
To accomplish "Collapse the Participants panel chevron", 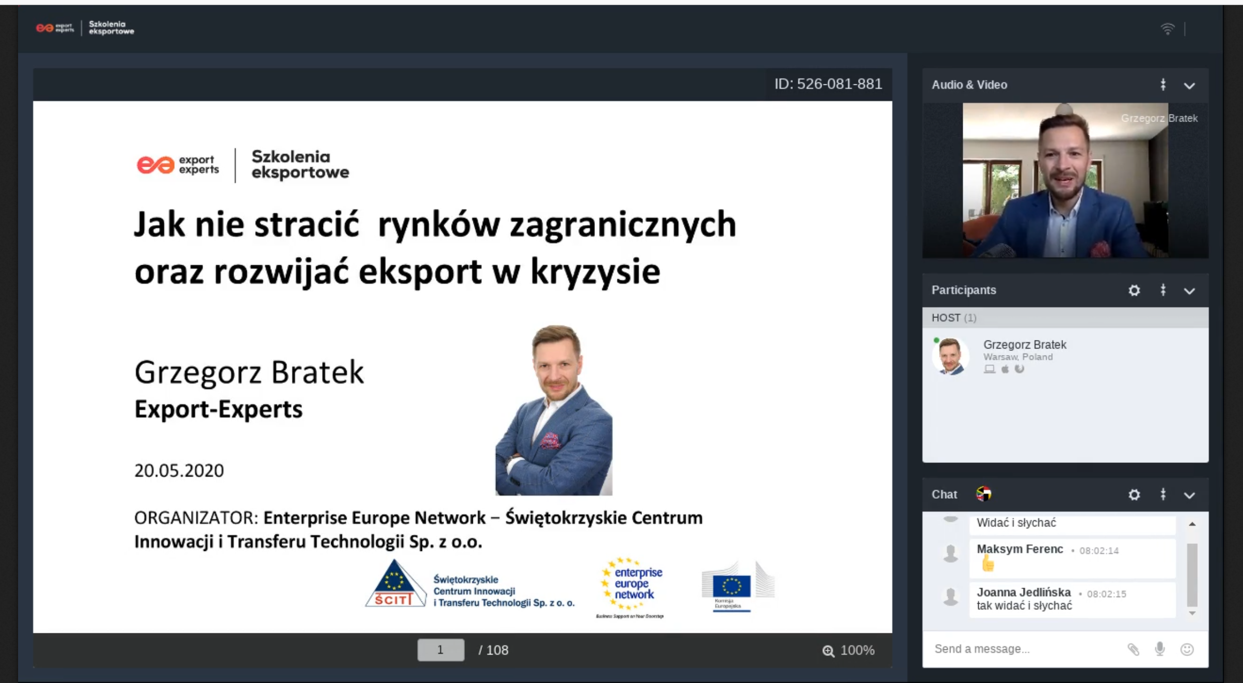I will [x=1189, y=291].
